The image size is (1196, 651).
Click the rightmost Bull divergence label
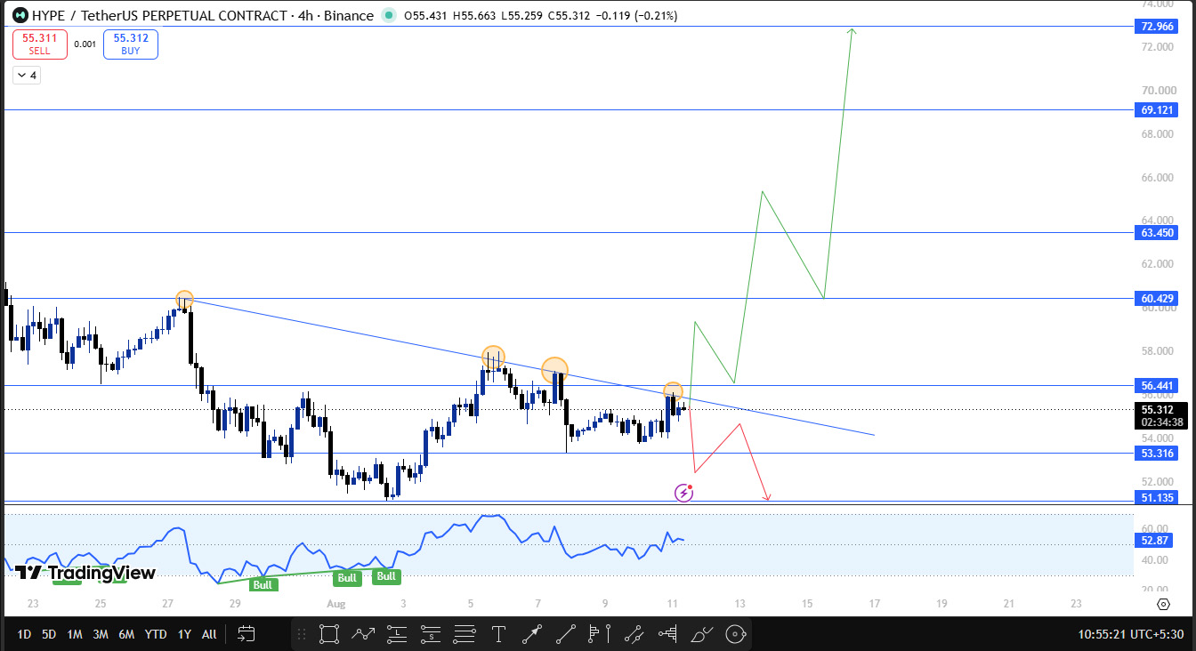[x=386, y=576]
